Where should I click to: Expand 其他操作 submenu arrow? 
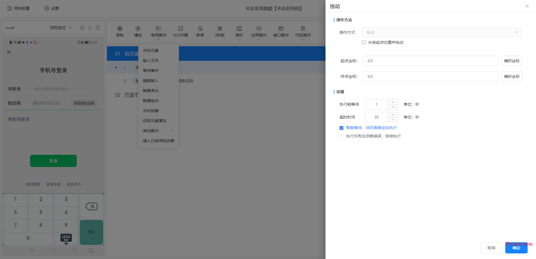pos(172,131)
